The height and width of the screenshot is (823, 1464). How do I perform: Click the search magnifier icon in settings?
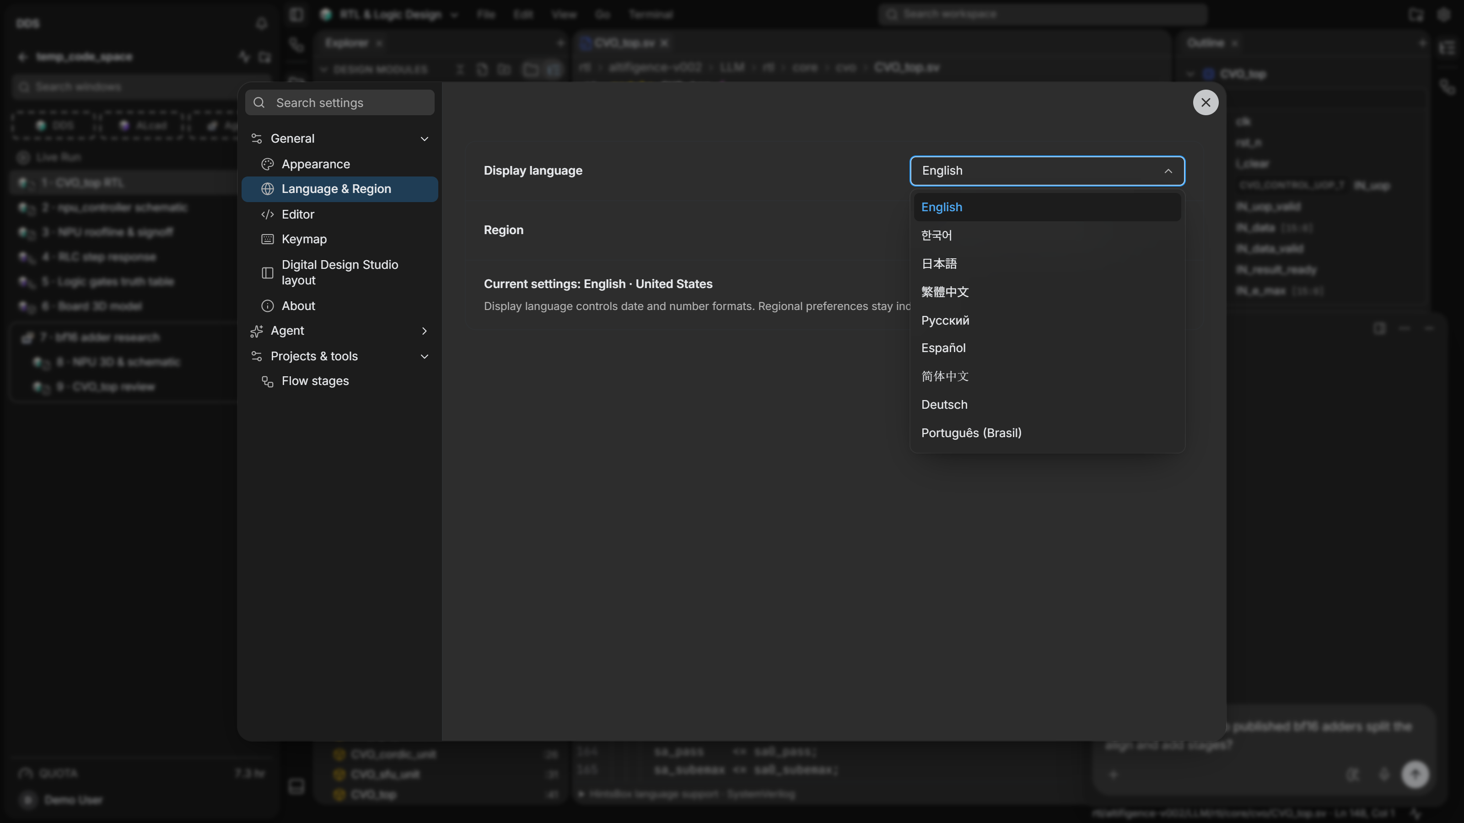259,103
